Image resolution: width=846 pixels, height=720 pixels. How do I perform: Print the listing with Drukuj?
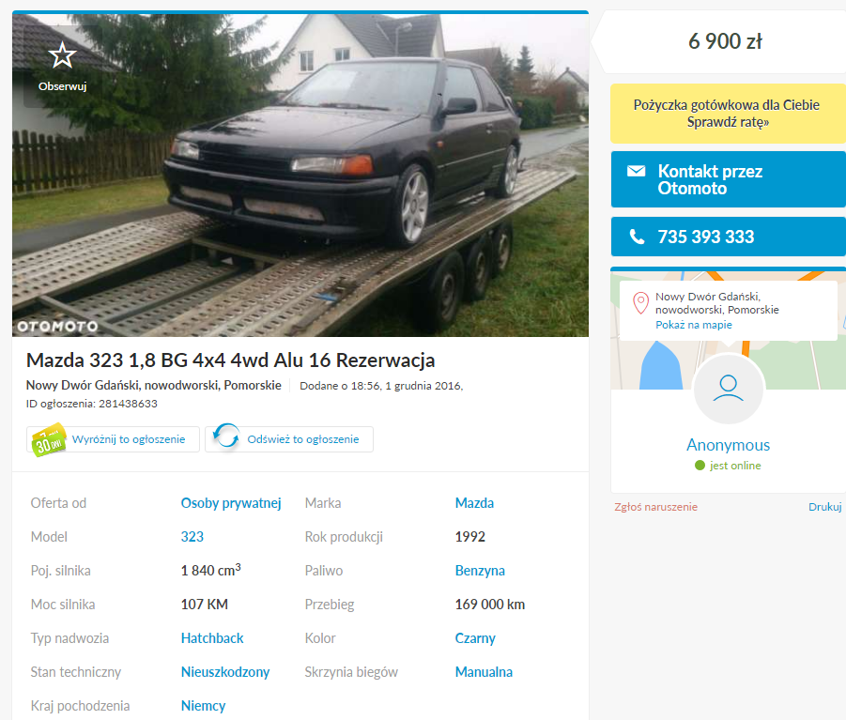[824, 507]
